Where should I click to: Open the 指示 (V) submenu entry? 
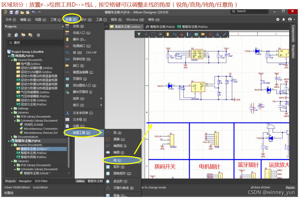(x=84, y=105)
